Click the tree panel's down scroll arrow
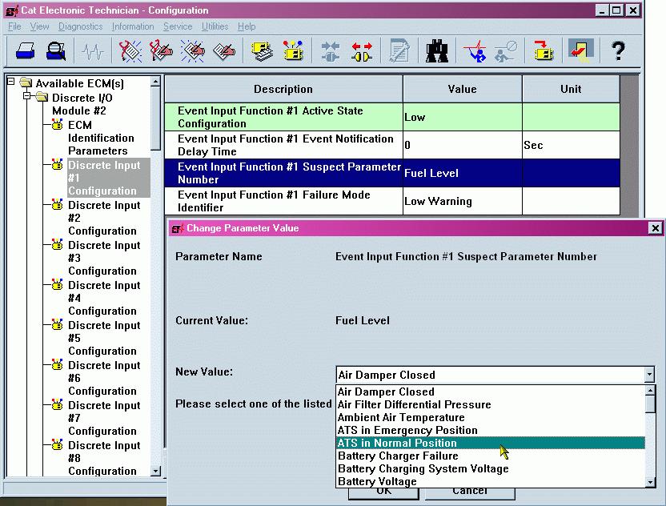This screenshot has height=506, width=666. point(155,471)
